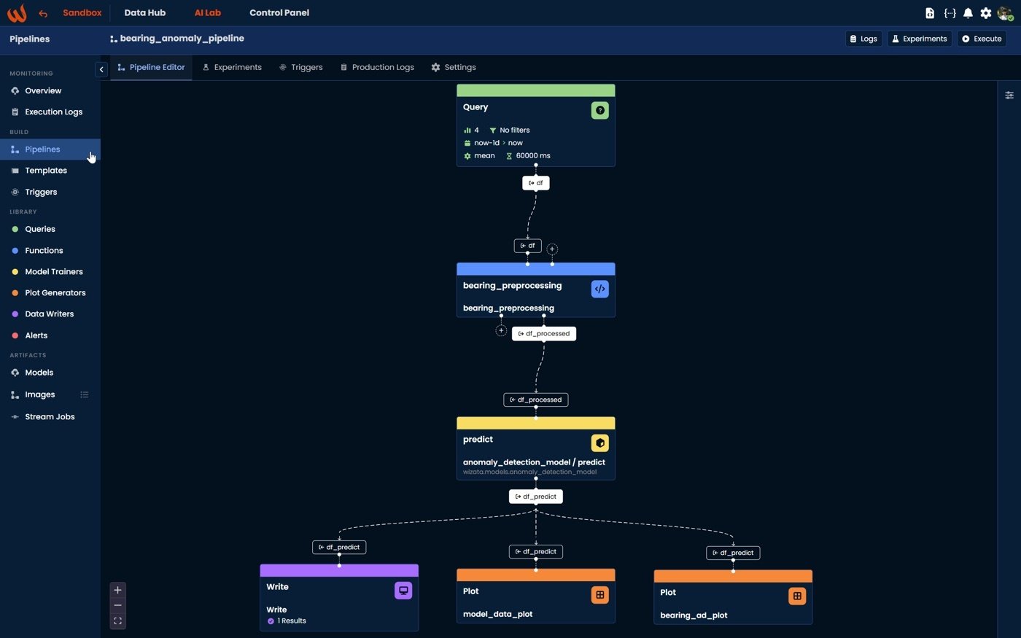Select the df_processed output label
This screenshot has width=1021, height=638.
544,333
